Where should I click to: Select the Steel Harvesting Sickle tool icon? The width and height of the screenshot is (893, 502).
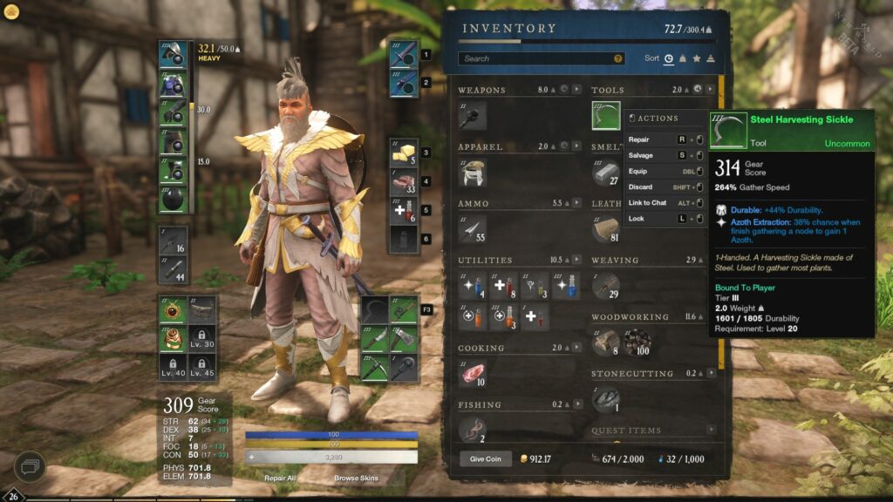tap(605, 116)
